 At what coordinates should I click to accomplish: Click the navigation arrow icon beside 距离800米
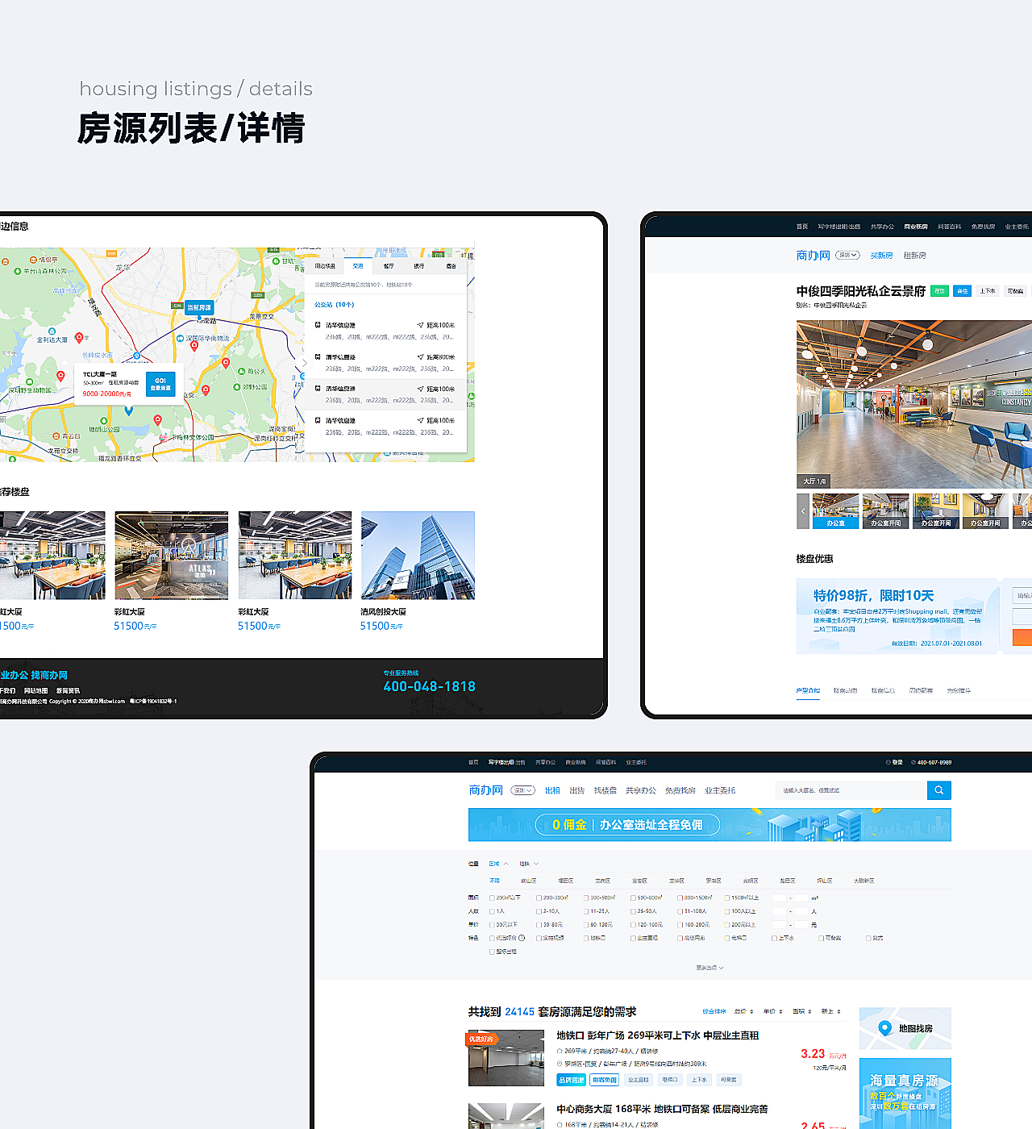[x=420, y=356]
